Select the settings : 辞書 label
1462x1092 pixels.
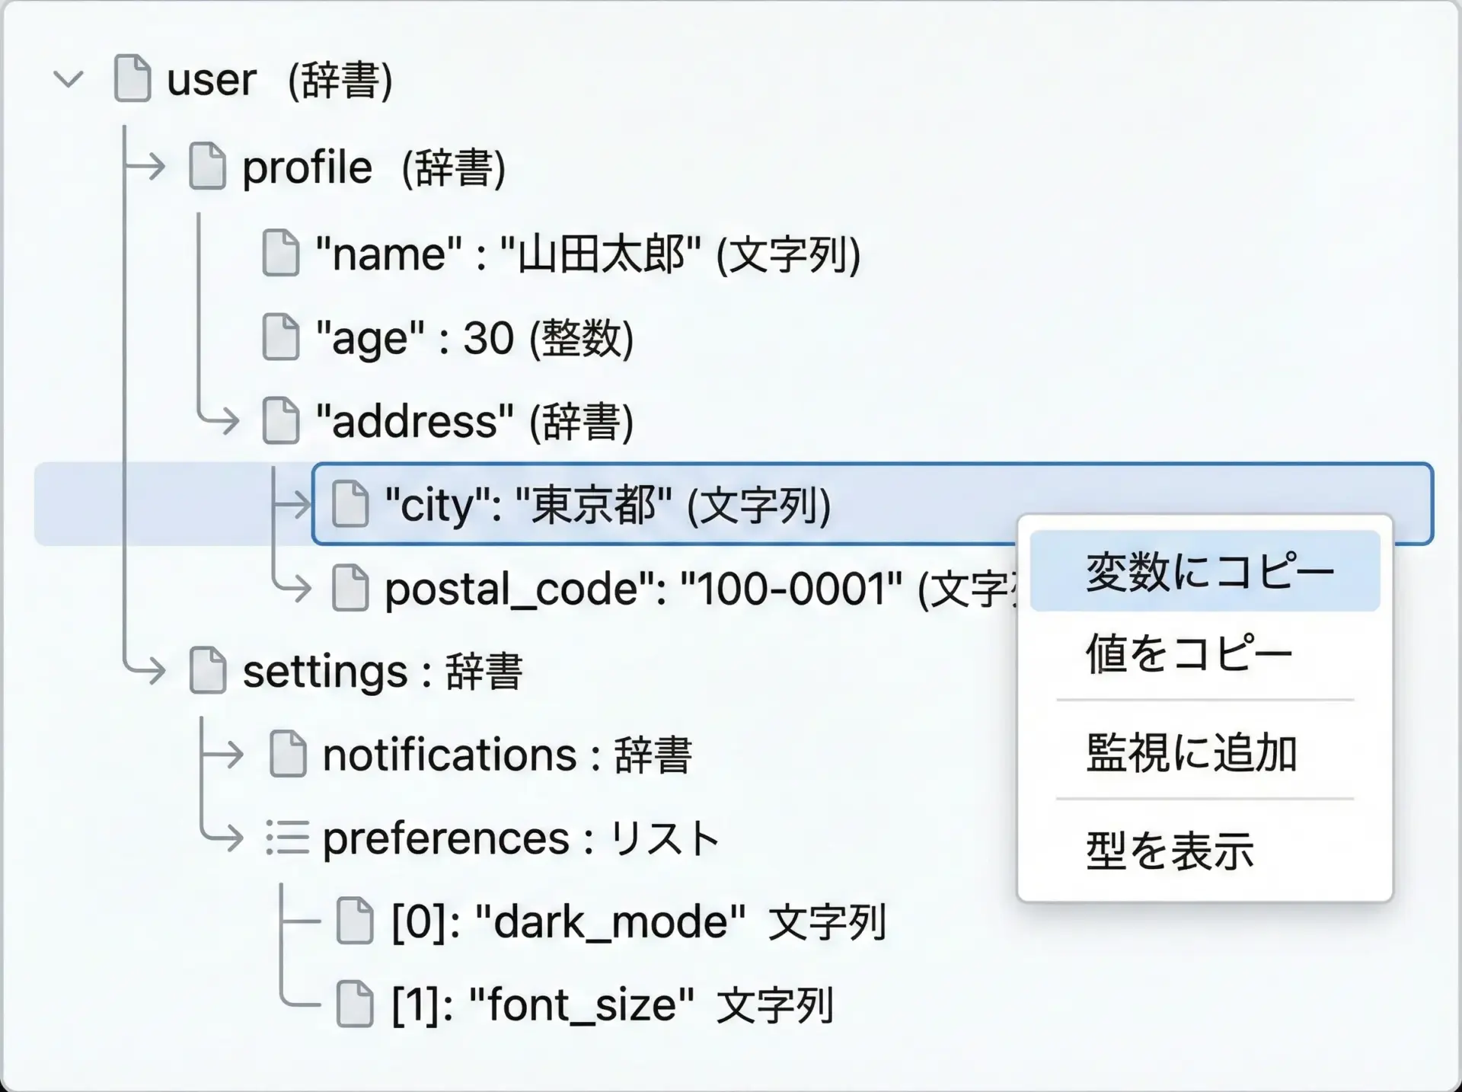(x=382, y=671)
